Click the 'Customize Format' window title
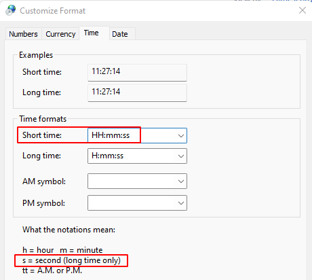Screen dimensions: 312x280 click(53, 11)
